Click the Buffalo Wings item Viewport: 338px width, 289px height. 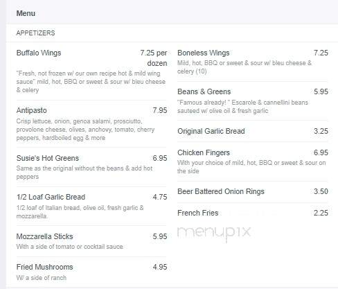tap(39, 53)
